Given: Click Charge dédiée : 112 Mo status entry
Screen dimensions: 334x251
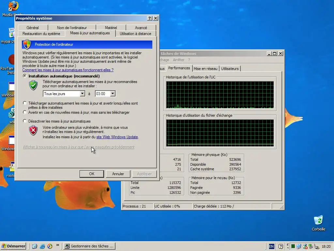Looking at the screenshot, I should point(232,206).
